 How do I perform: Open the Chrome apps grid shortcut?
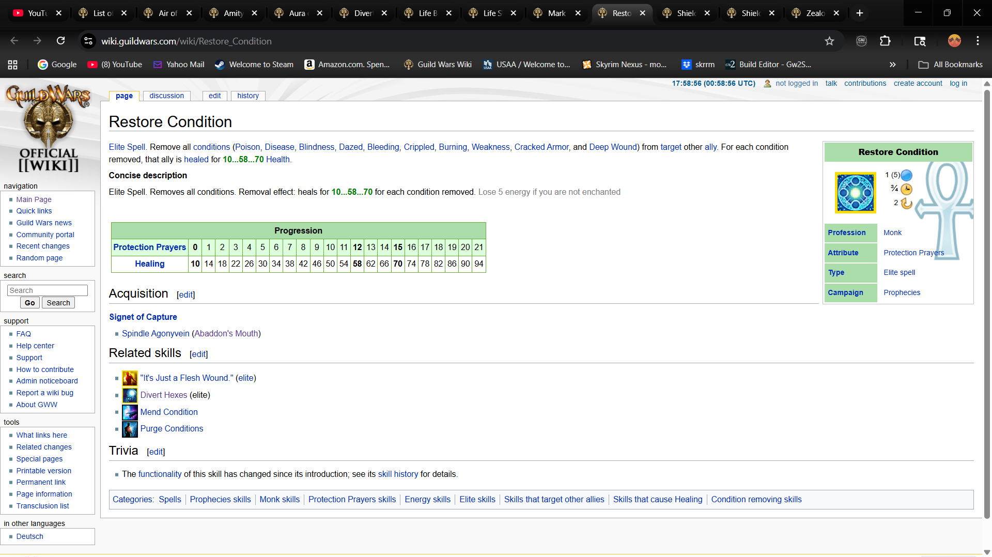(13, 65)
